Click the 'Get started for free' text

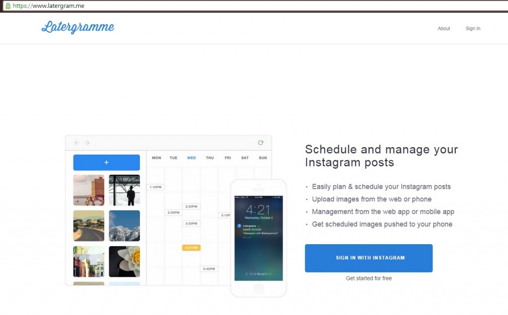click(x=369, y=278)
